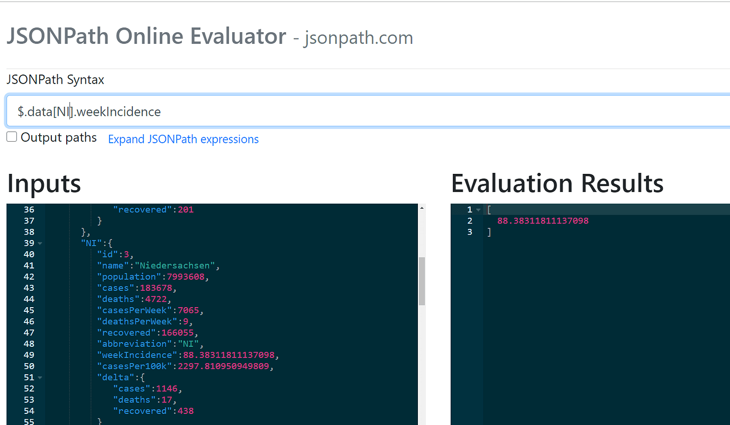
Task: Click the weekIncidence value in Inputs editor
Action: [x=229, y=355]
